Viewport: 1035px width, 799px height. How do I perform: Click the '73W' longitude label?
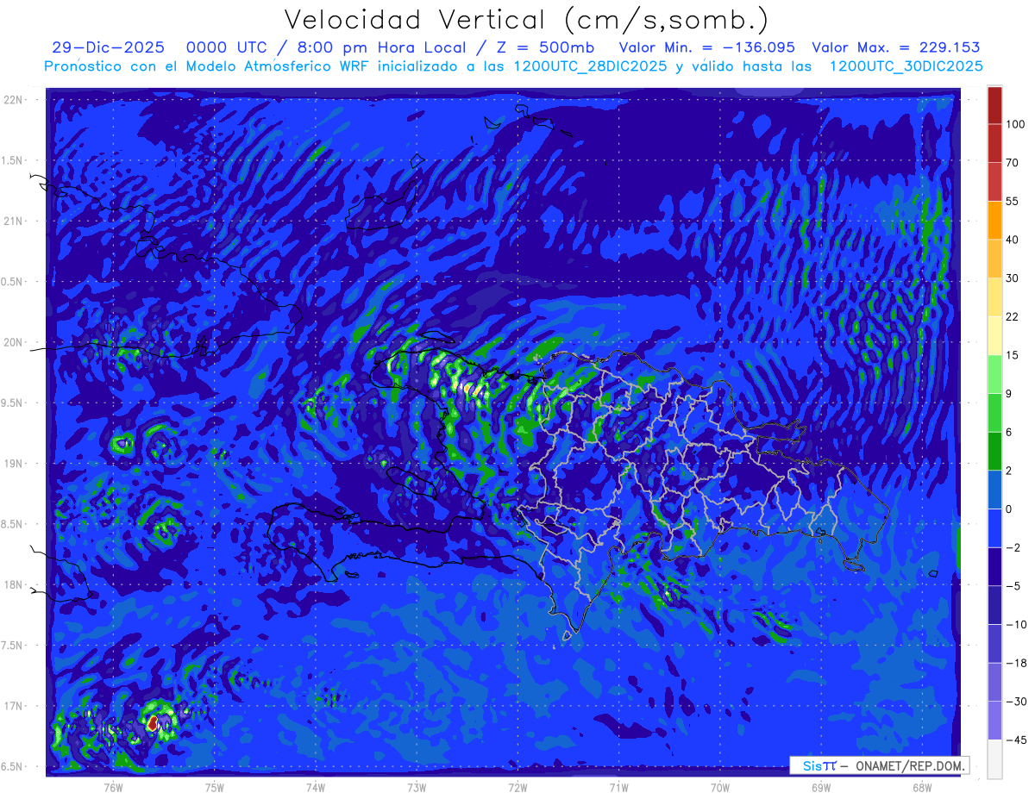(417, 787)
